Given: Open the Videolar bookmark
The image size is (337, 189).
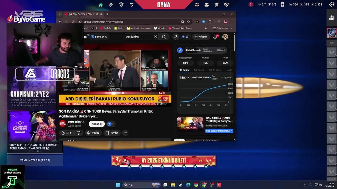Looking at the screenshot, I should tap(160, 28).
